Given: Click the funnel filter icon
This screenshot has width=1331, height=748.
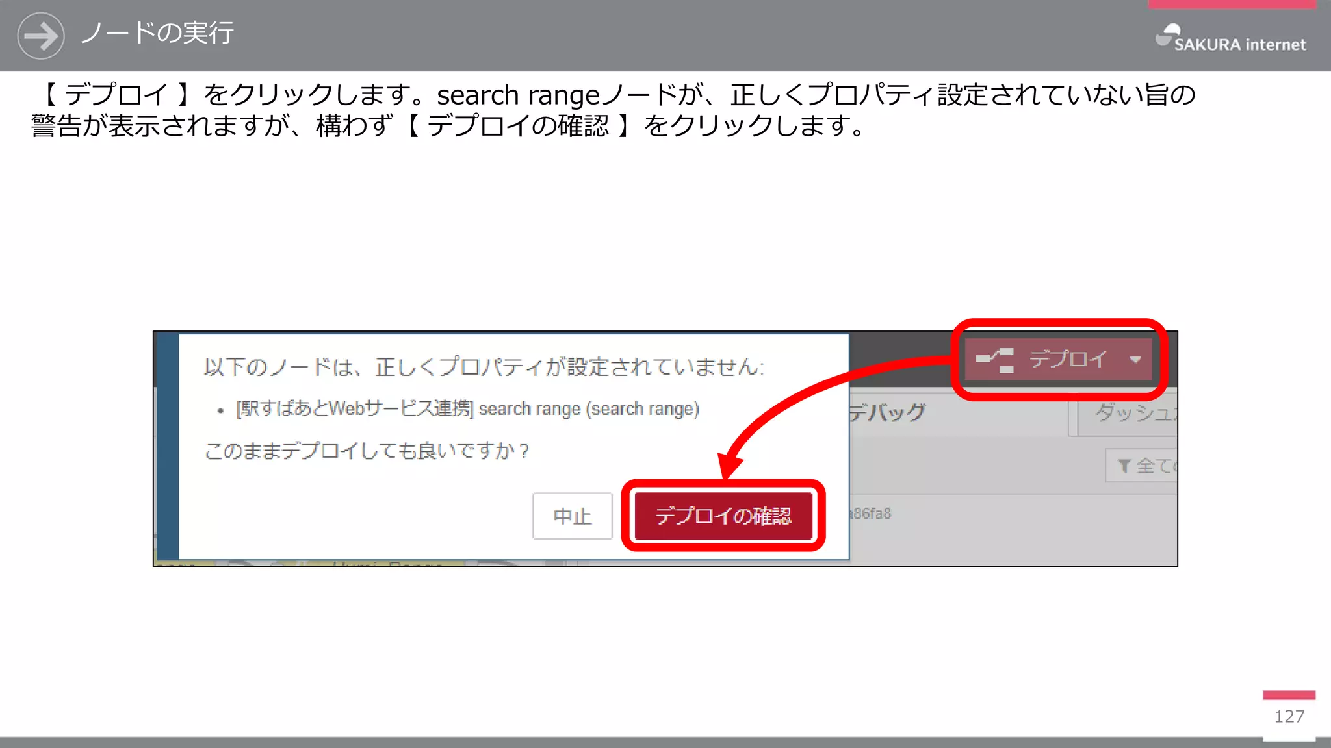Looking at the screenshot, I should pos(1124,466).
